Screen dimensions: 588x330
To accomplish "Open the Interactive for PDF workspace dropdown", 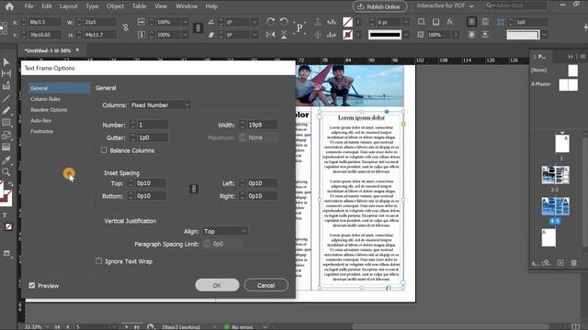I will pyautogui.click(x=445, y=6).
